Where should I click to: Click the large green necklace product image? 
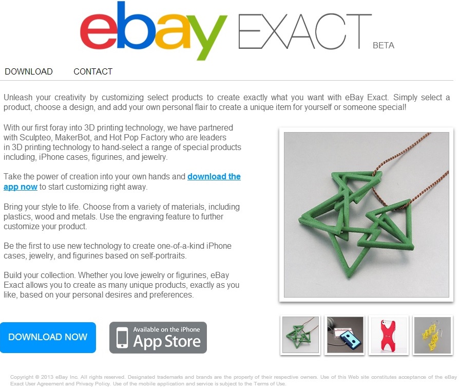coord(367,214)
